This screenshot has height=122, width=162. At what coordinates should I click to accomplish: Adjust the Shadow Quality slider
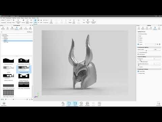click(x=146, y=51)
